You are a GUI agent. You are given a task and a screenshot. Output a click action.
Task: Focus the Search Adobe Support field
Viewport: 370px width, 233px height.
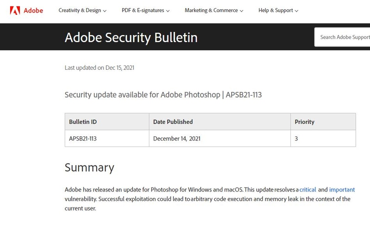pos(345,37)
